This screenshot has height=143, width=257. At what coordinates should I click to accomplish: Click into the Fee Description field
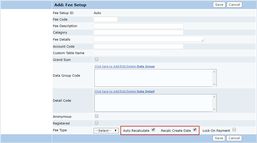click(x=139, y=26)
